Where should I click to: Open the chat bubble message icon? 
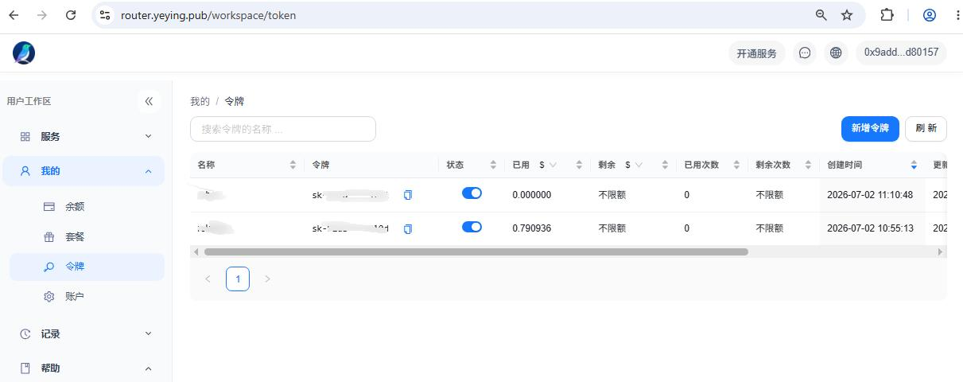805,53
